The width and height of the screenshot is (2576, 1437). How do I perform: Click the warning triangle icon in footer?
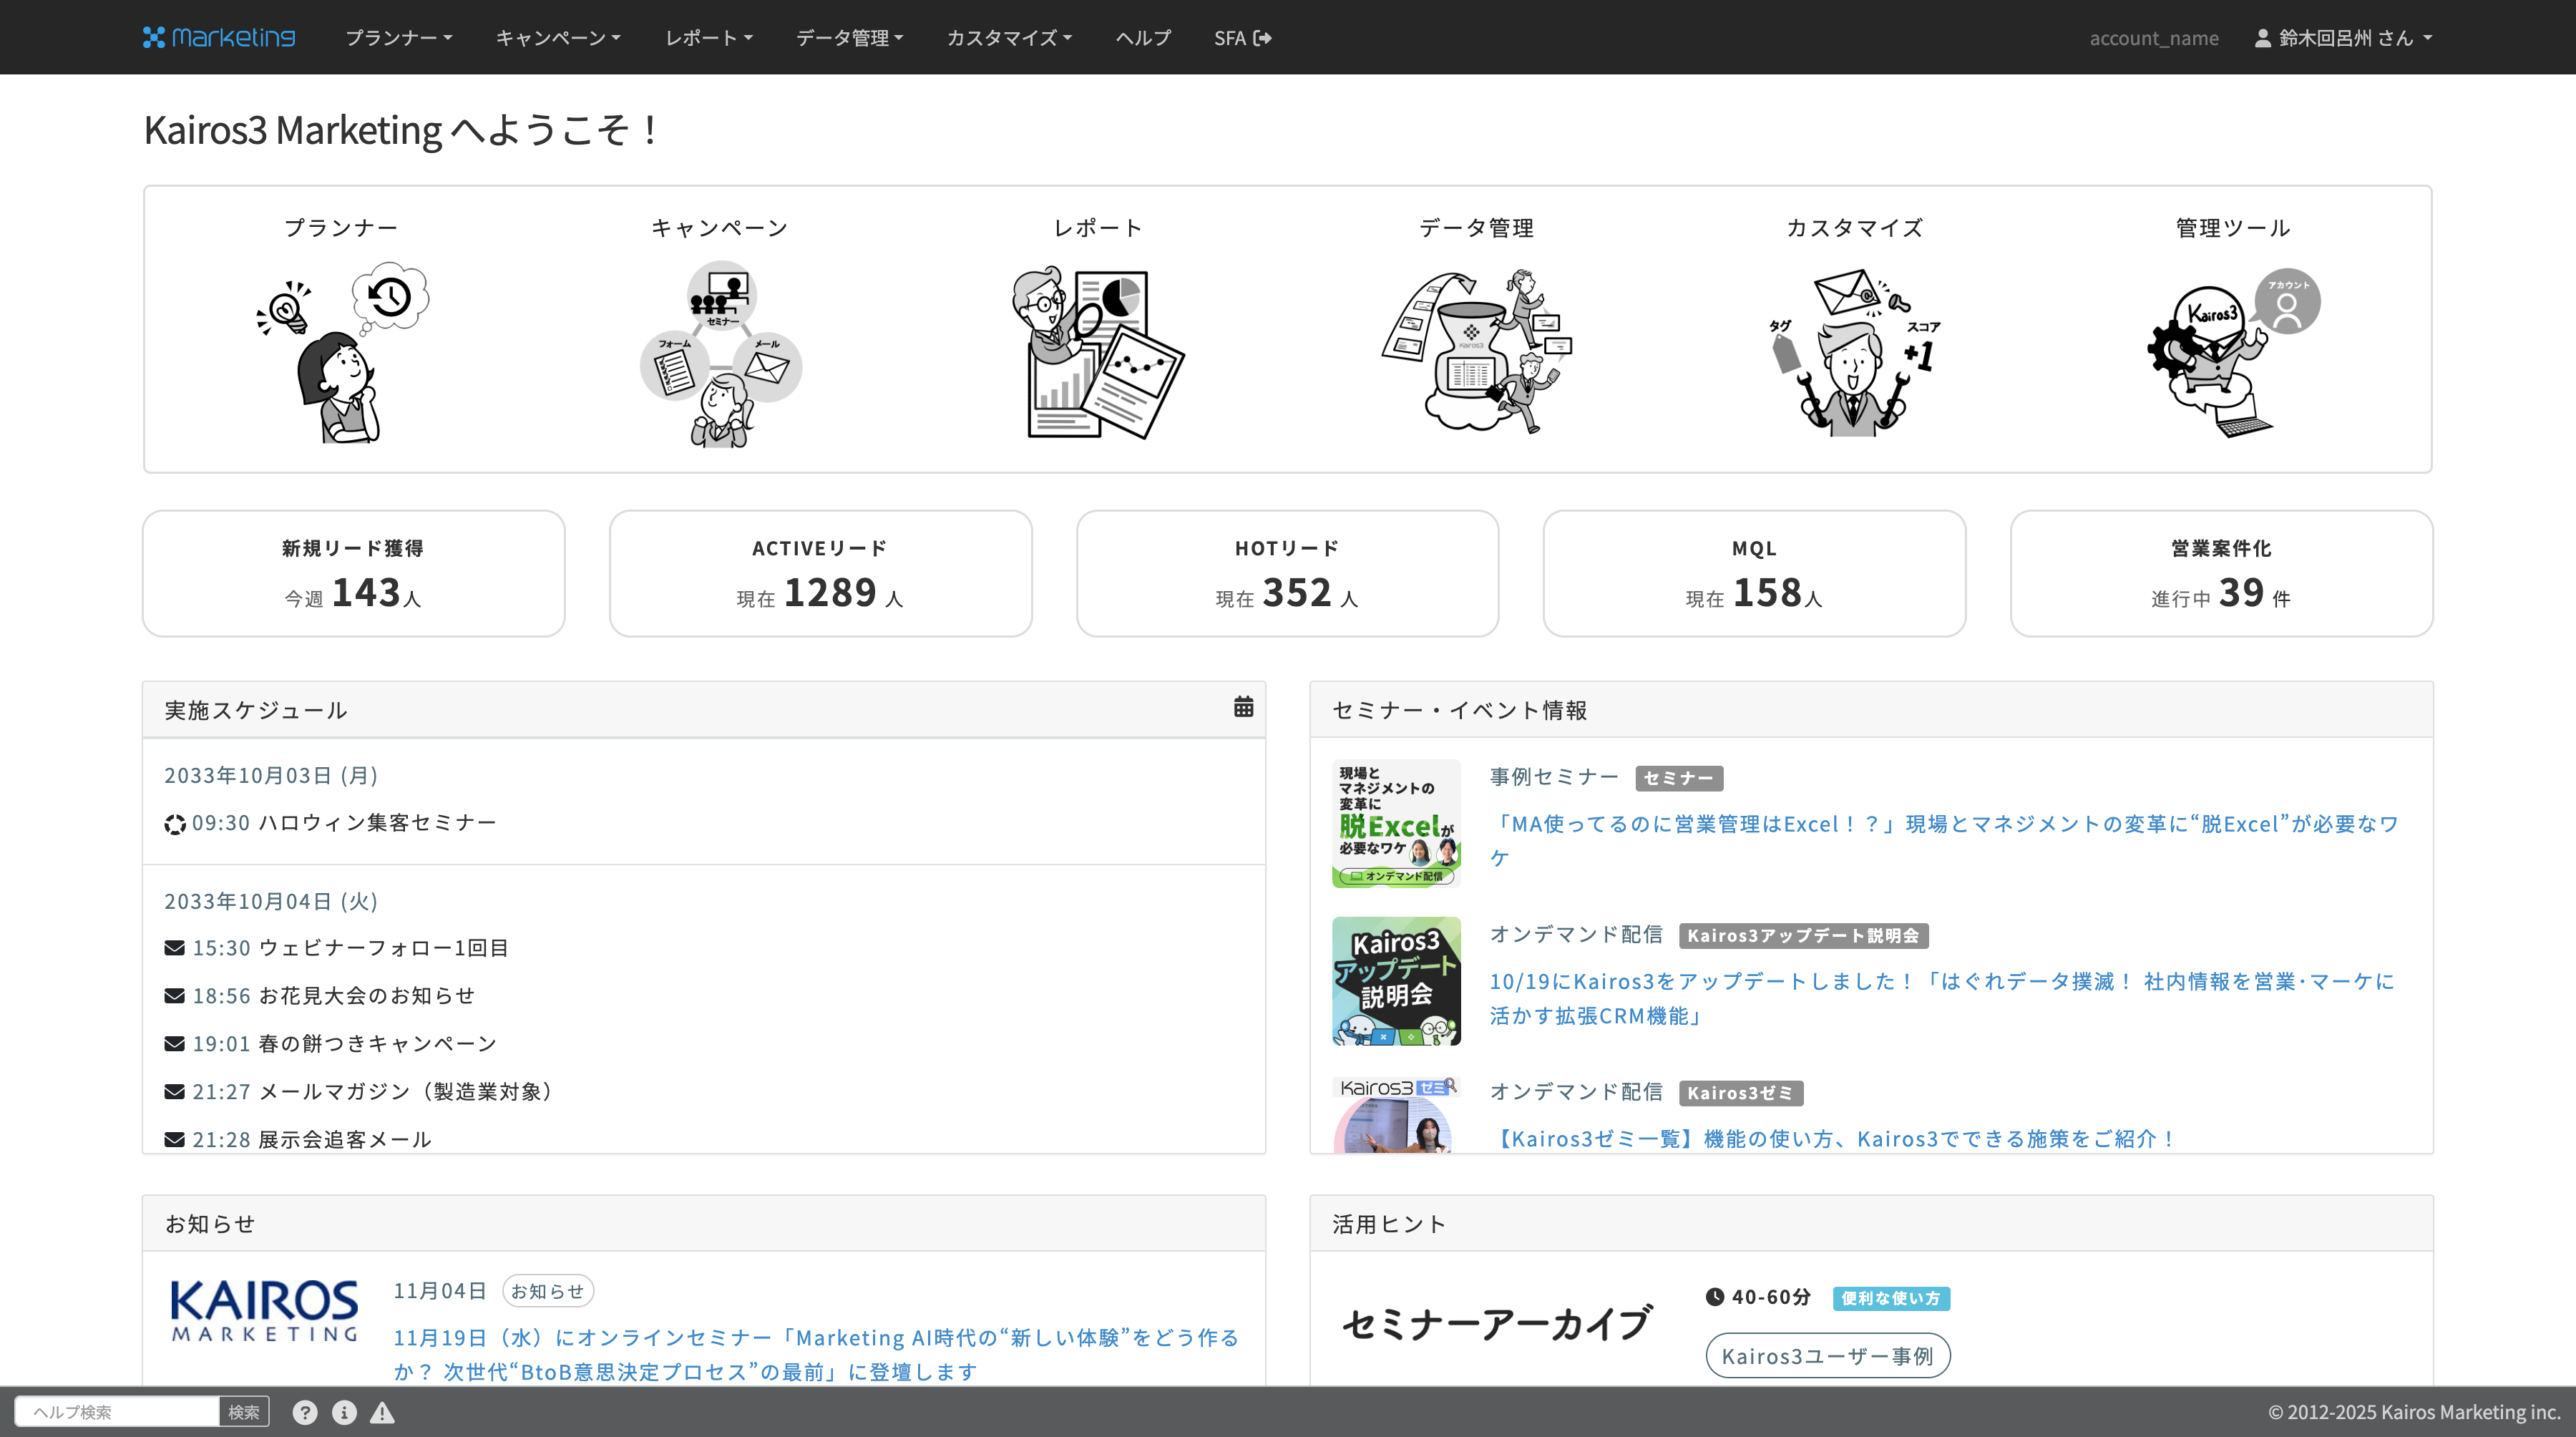coord(382,1411)
